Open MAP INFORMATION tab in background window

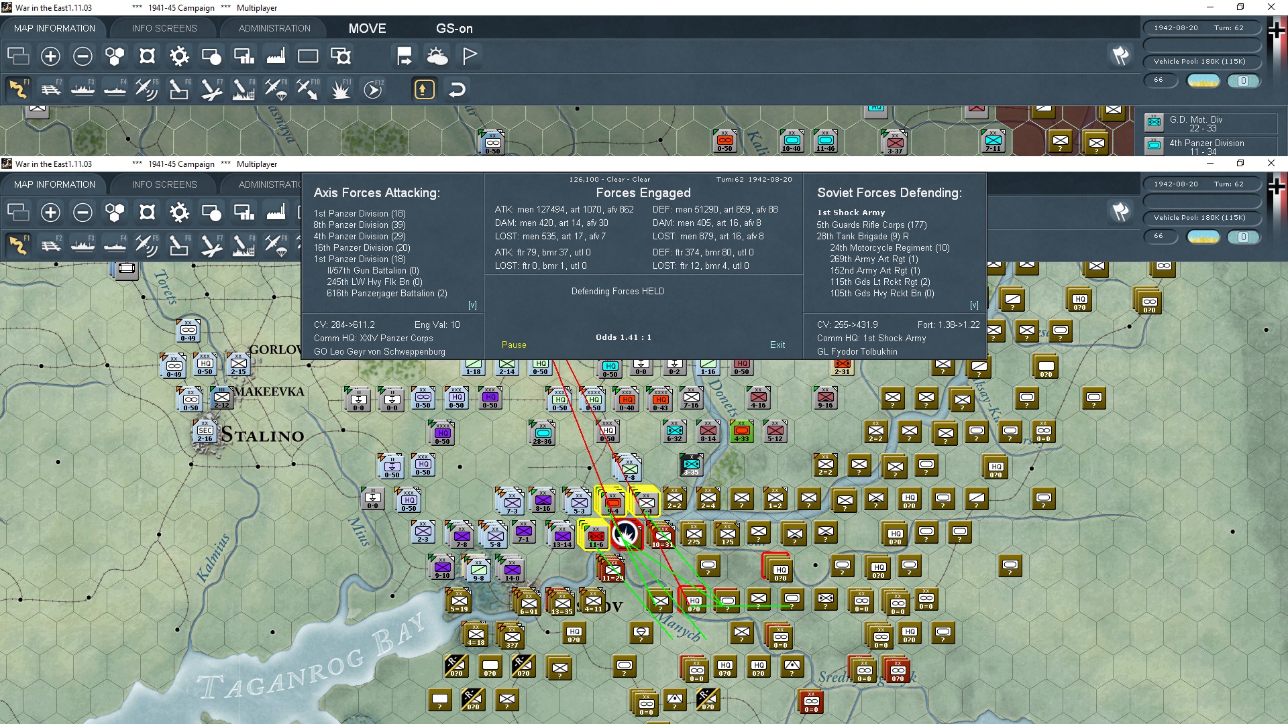(x=54, y=28)
